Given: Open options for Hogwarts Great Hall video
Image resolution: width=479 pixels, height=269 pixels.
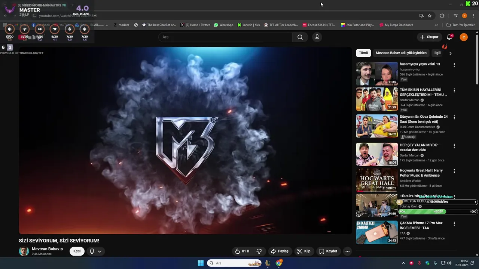Looking at the screenshot, I should (x=454, y=171).
